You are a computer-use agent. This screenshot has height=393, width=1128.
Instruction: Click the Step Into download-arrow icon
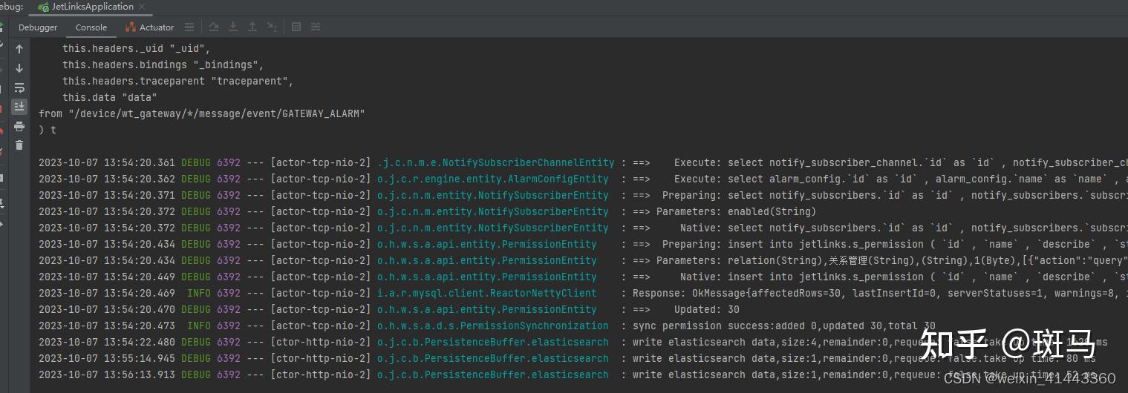[x=233, y=27]
